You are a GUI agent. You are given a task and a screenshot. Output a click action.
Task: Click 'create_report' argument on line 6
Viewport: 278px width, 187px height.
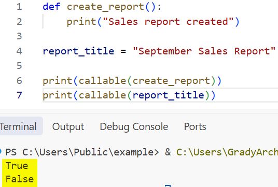pyautogui.click(x=171, y=81)
